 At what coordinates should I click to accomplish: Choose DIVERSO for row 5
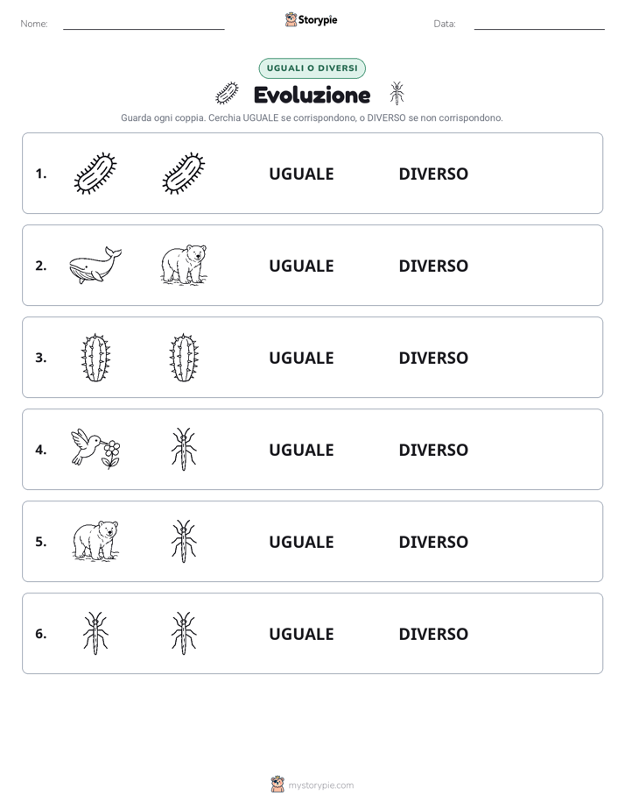(x=433, y=542)
